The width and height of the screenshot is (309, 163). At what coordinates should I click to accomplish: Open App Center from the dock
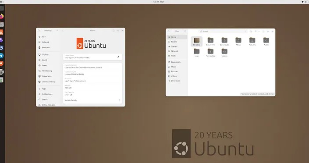[2, 32]
